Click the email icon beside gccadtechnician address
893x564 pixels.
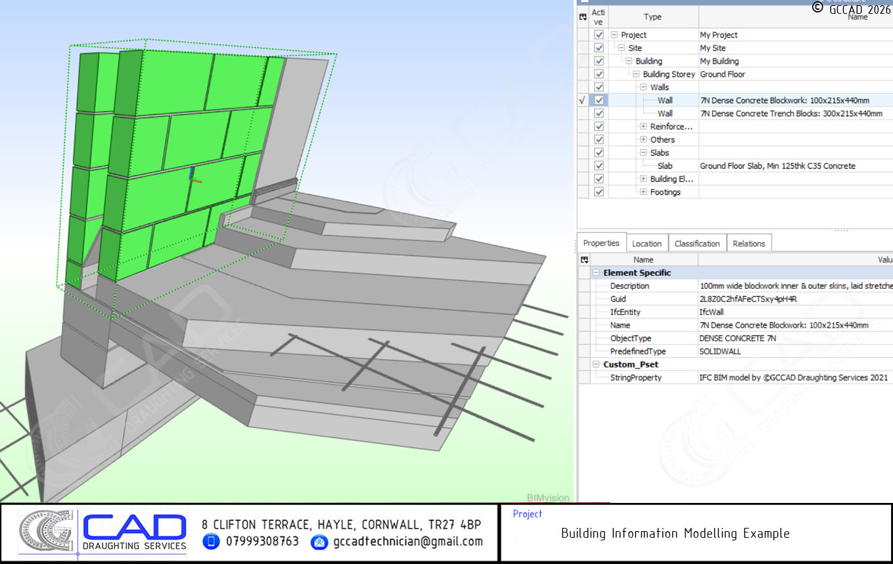(319, 542)
